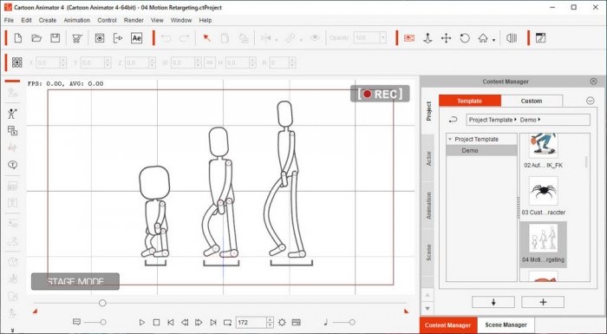This screenshot has height=334, width=607.
Task: Open project settings gear near frame field
Action: 282,323
